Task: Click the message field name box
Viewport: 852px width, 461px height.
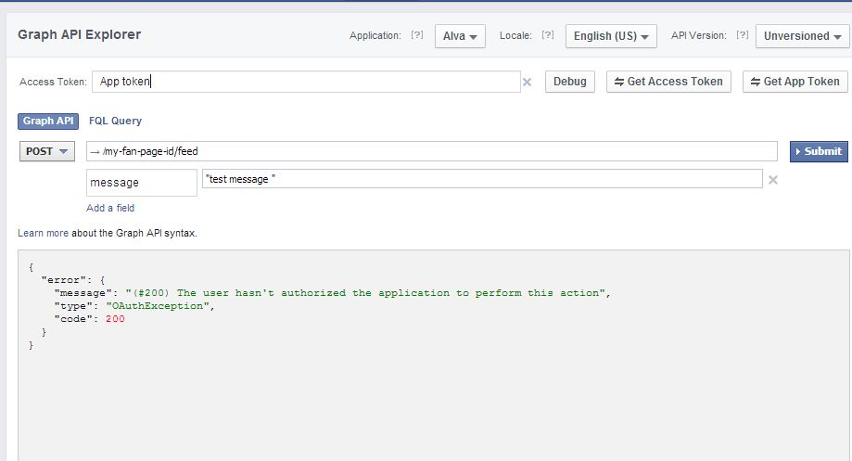Action: pos(141,183)
